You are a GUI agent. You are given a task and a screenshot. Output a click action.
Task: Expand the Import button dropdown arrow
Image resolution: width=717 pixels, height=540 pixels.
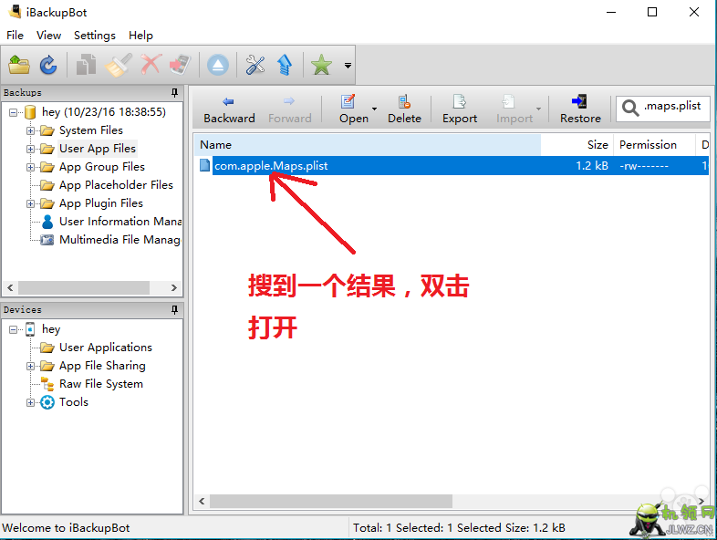coord(539,109)
